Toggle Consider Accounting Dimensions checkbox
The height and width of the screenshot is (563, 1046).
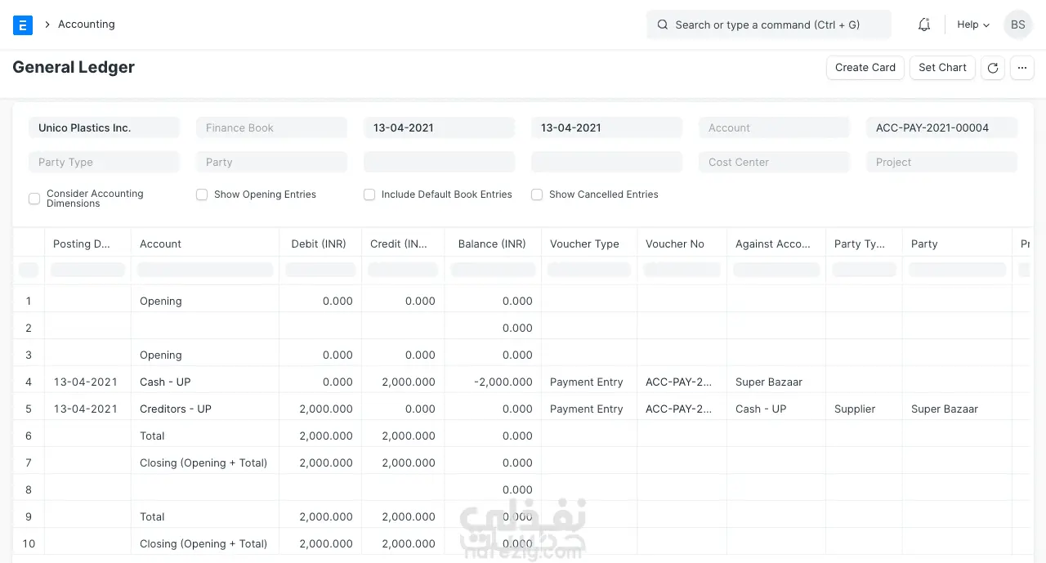pos(34,199)
